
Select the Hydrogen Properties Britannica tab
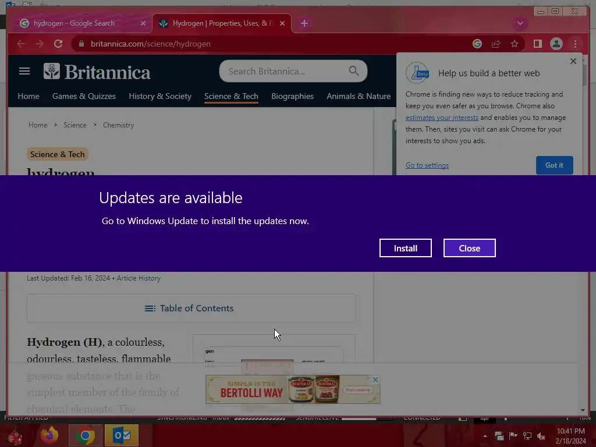[x=222, y=23]
